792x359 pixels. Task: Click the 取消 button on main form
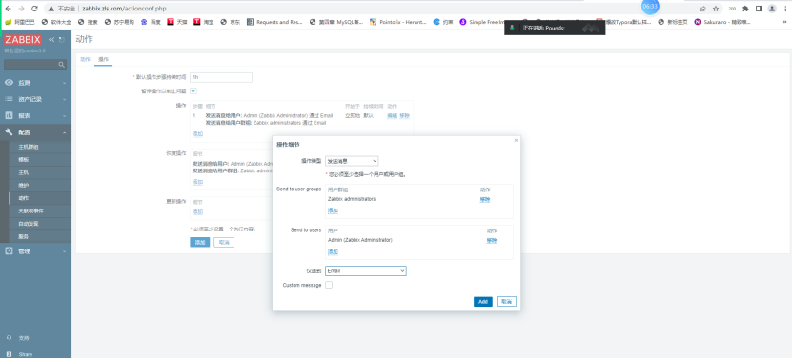pos(224,243)
